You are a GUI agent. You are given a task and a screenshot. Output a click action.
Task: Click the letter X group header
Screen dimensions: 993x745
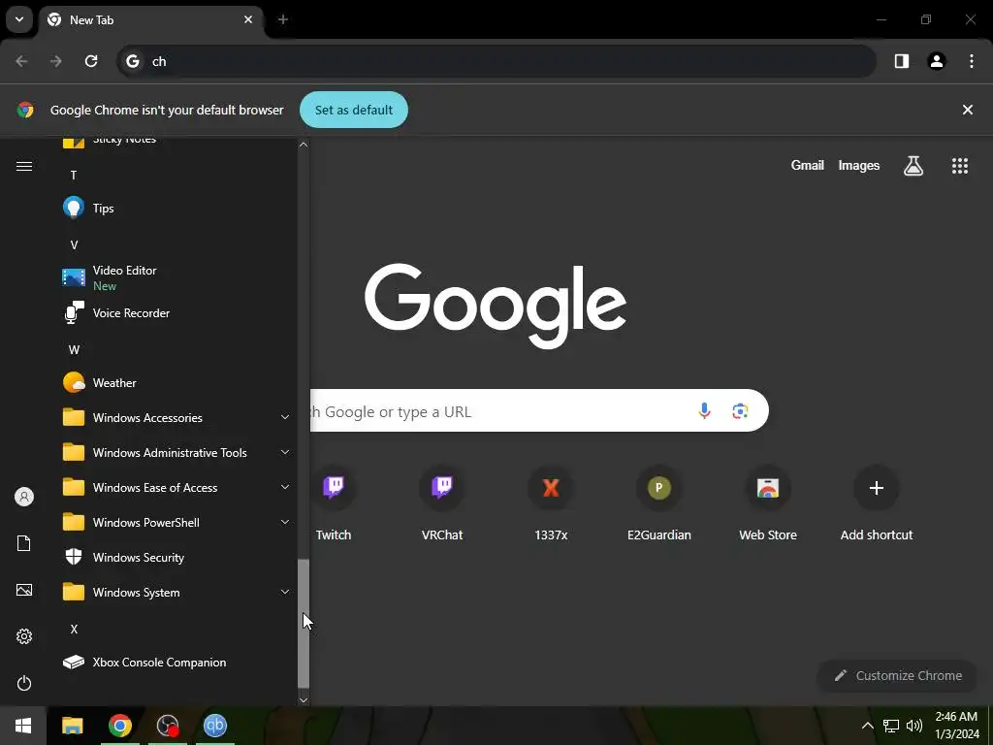[74, 629]
